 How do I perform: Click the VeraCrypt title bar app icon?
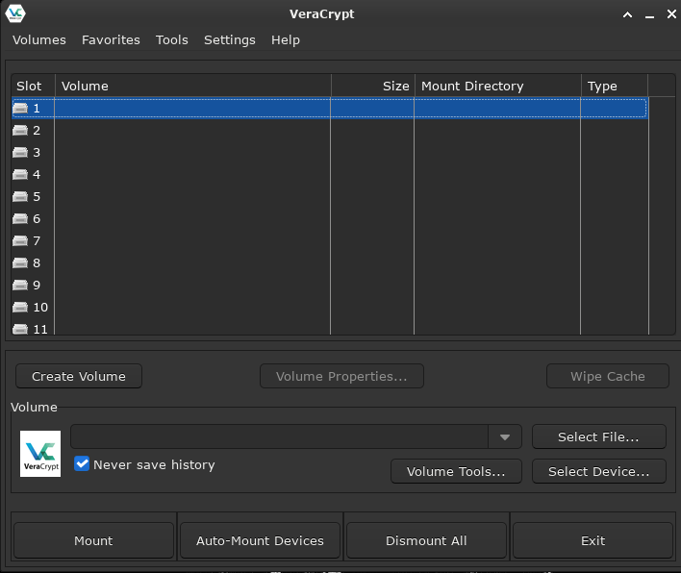[15, 13]
